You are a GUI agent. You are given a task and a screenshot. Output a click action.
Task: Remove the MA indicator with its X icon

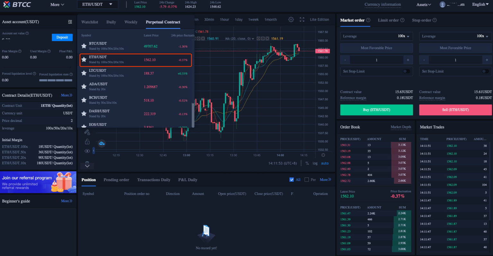pyautogui.click(x=267, y=38)
